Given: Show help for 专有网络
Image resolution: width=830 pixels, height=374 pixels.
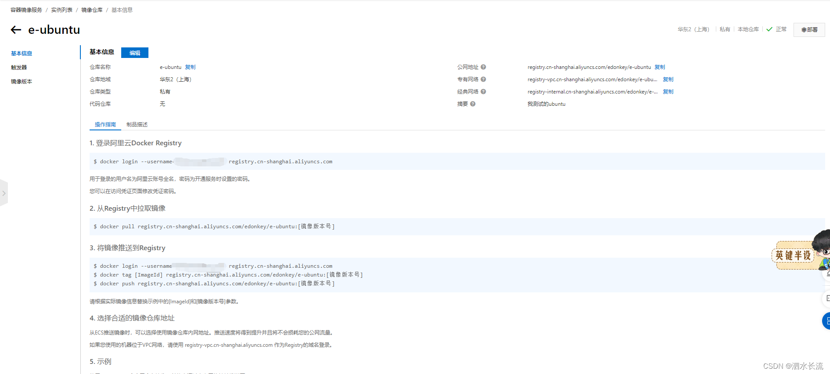Looking at the screenshot, I should point(483,79).
